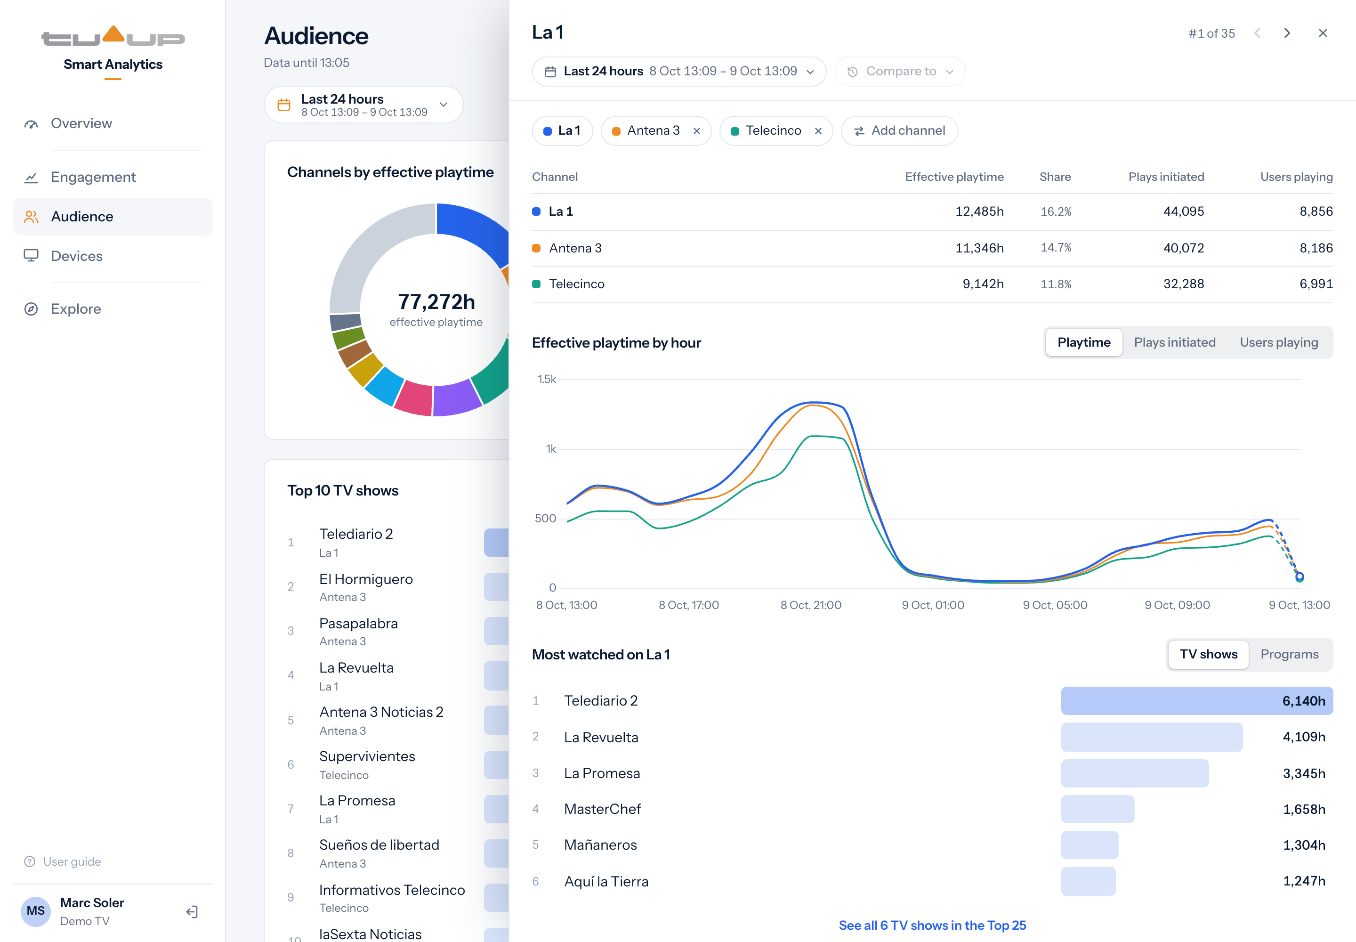Remove Antena 3 chip with its x icon
The image size is (1356, 942).
click(x=697, y=131)
